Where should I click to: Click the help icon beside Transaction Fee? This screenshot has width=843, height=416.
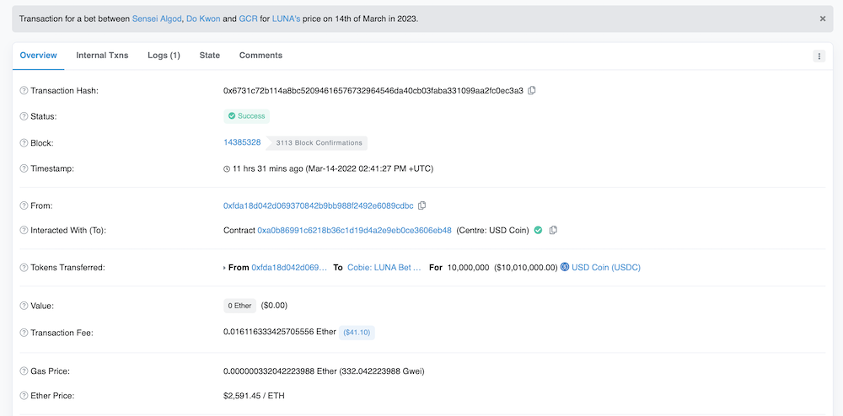[24, 333]
